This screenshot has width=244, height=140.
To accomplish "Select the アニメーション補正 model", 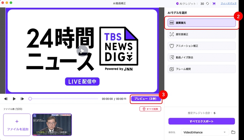I will (x=201, y=46).
